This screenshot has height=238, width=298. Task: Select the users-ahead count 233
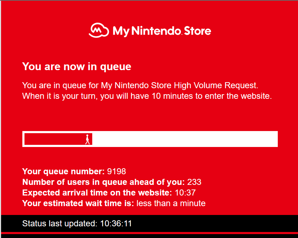(194, 182)
